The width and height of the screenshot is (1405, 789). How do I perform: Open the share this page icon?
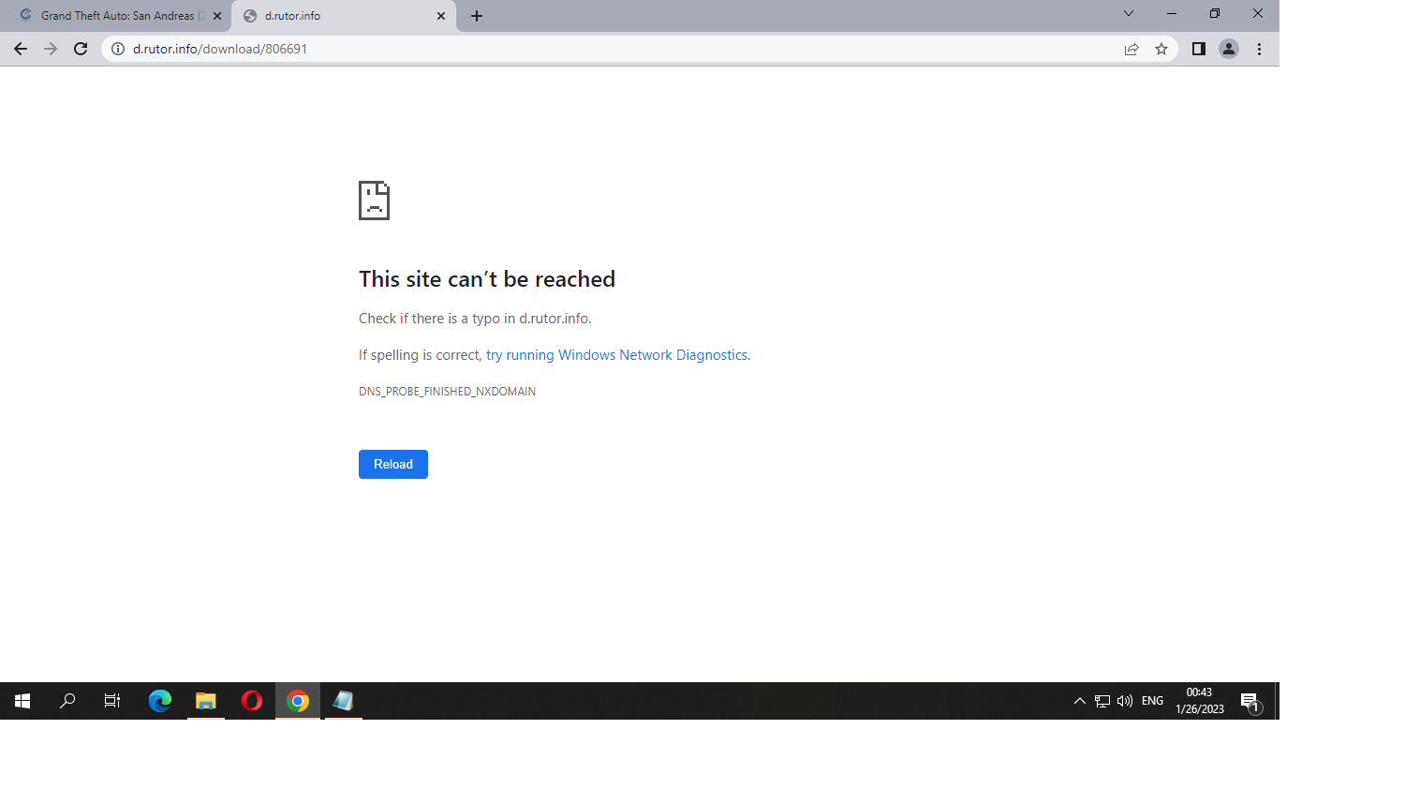click(1131, 49)
